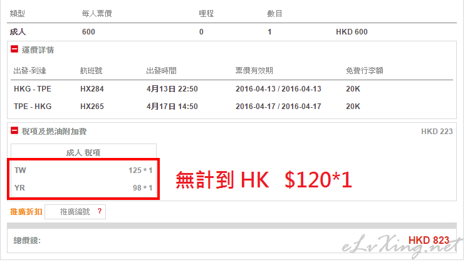470x267 pixels.
Task: Click the YR surcharge row
Action: 83,188
